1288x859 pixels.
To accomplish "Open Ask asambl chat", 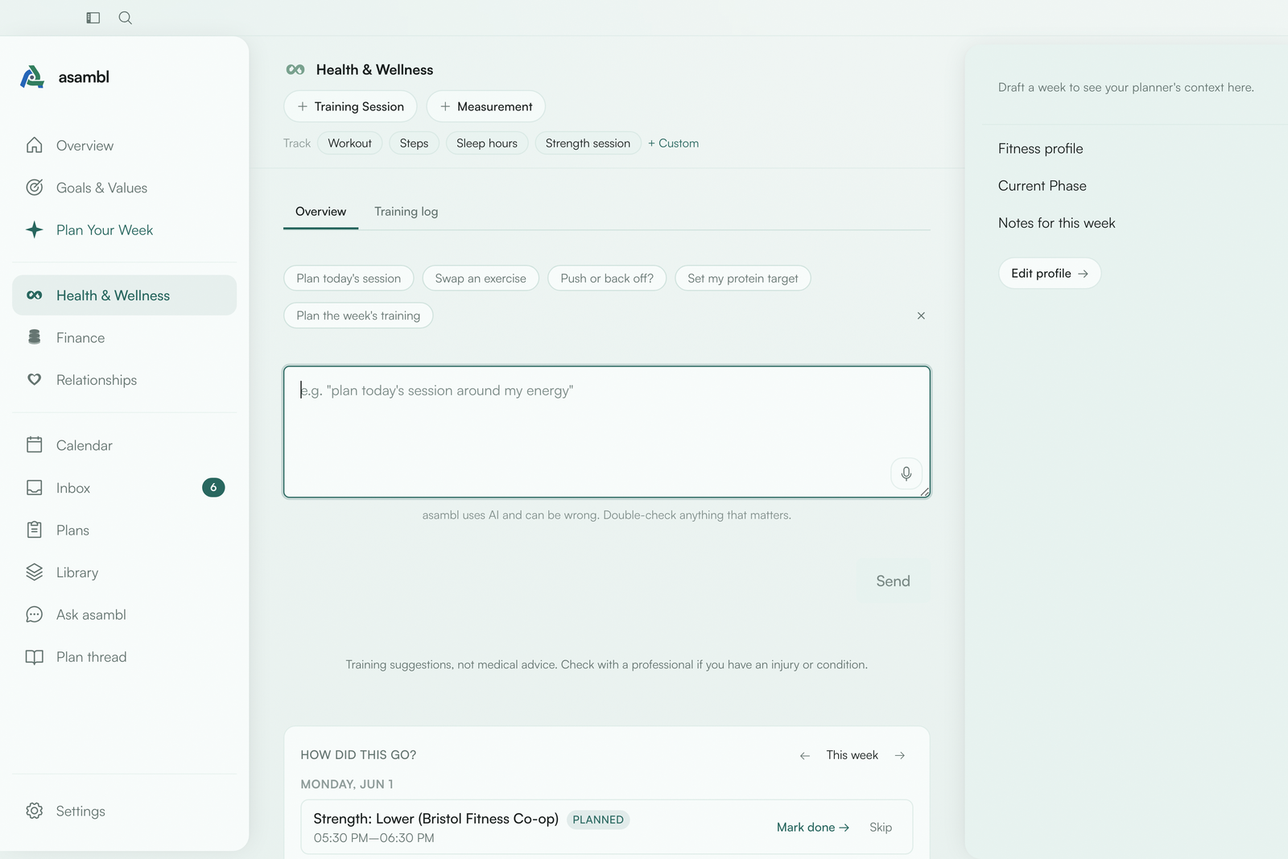I will (x=125, y=615).
